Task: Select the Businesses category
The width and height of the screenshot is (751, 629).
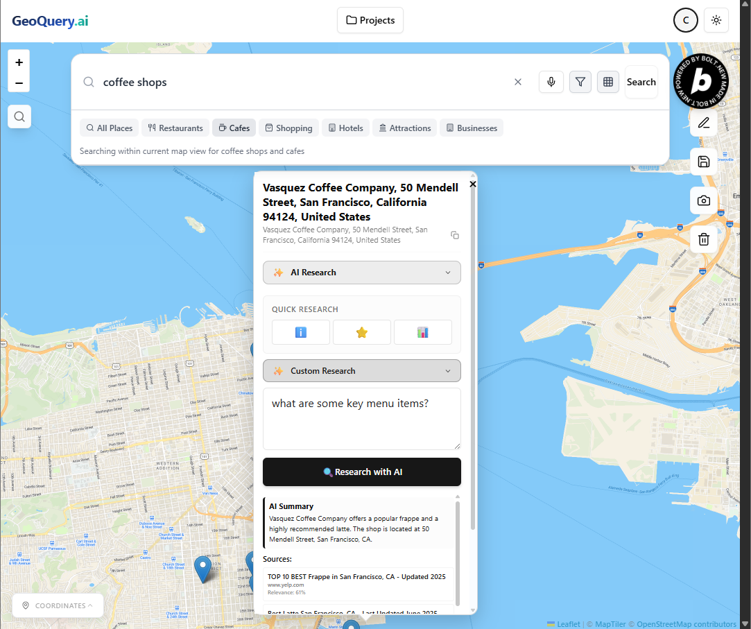Action: 472,128
